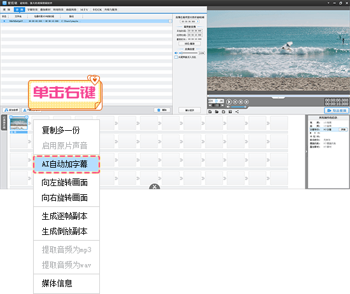Click the next frame button
Screen dimensions: 350x294
pyautogui.click(x=246, y=102)
